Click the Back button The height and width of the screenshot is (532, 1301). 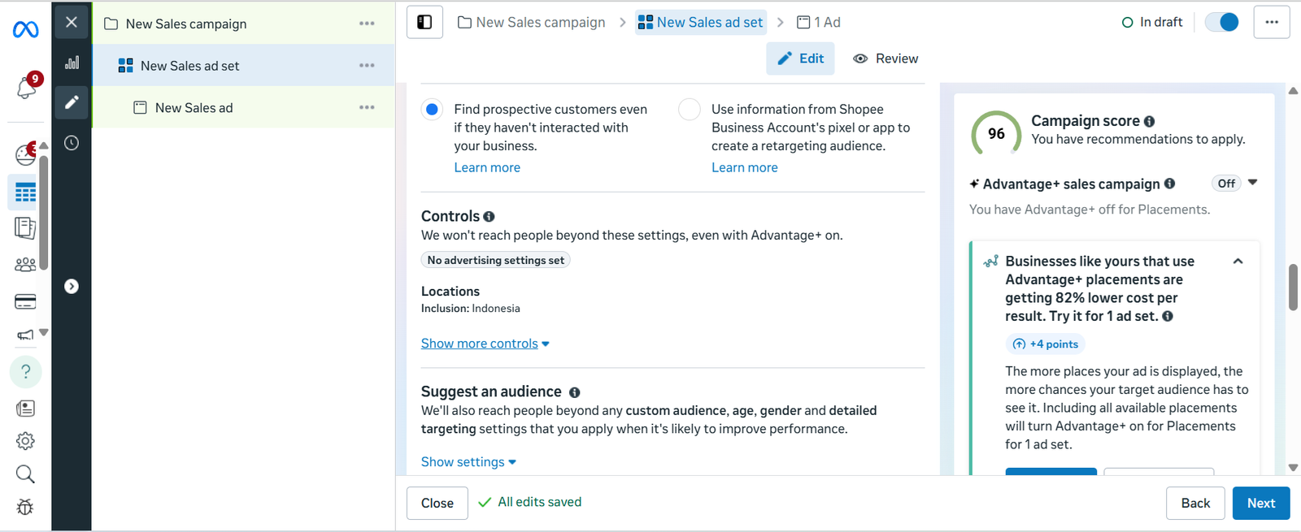click(1195, 504)
